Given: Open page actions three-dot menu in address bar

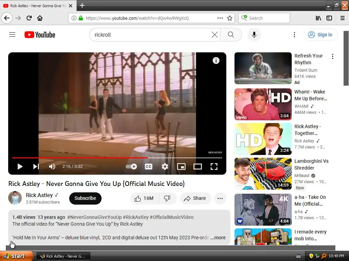Looking at the screenshot, I should [x=220, y=18].
